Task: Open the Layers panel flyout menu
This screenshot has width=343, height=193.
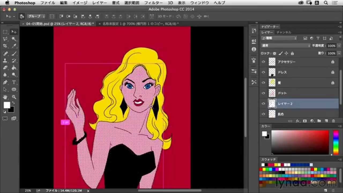Action: point(340,32)
